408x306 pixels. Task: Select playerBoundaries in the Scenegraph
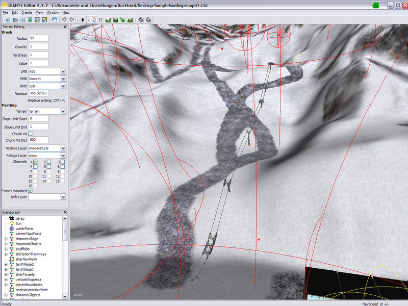pyautogui.click(x=29, y=285)
